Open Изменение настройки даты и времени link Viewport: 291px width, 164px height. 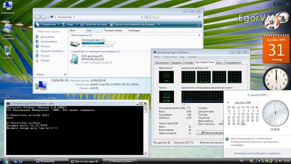(258, 153)
